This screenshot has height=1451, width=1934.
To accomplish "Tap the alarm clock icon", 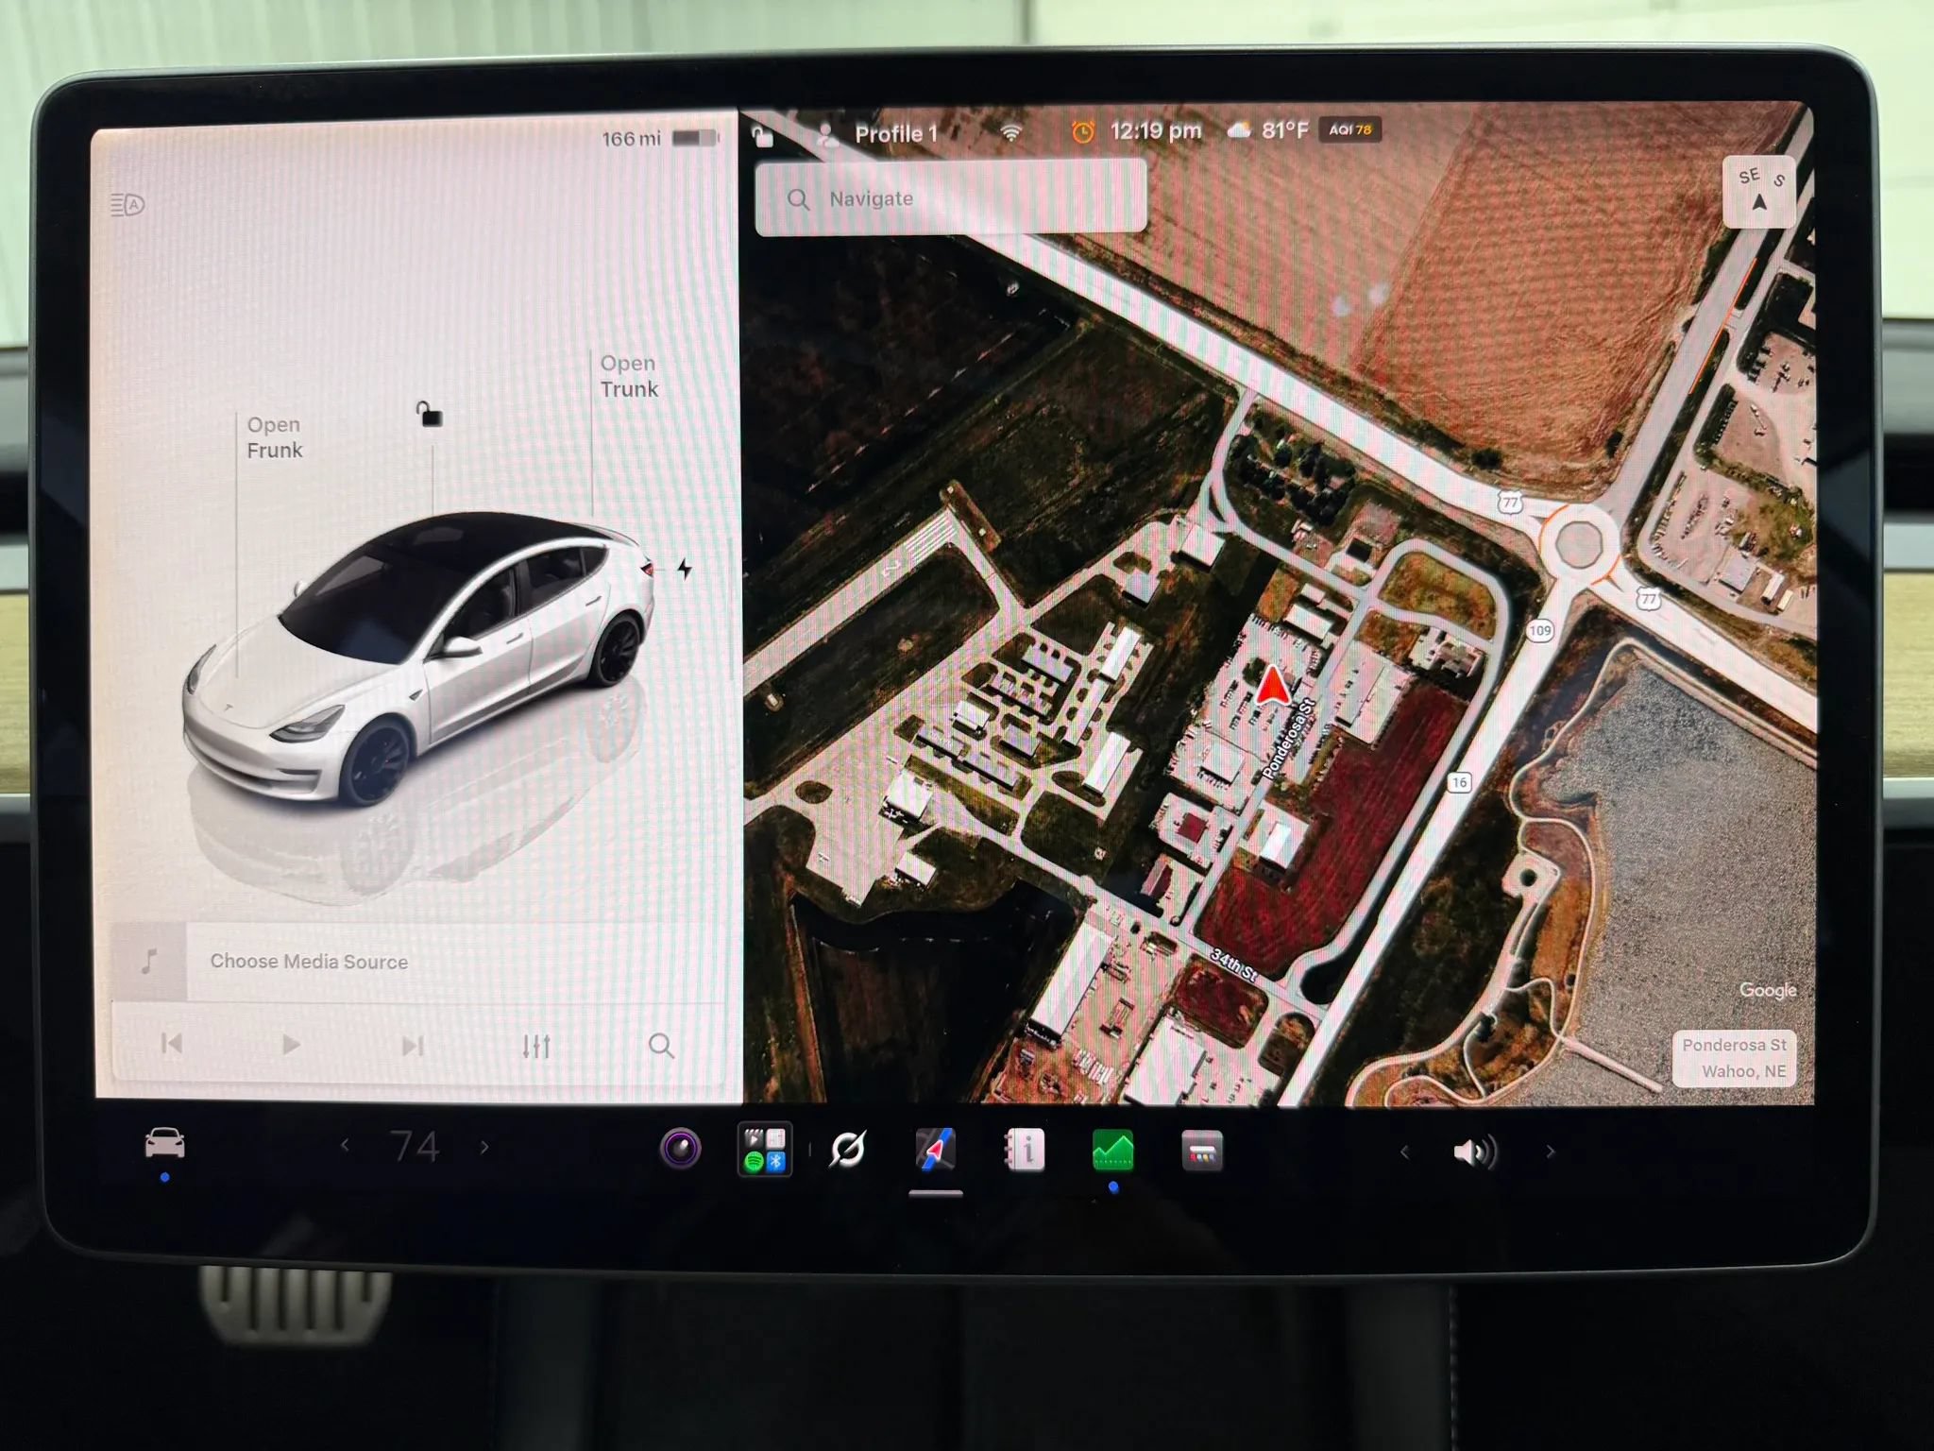I will click(x=1082, y=132).
